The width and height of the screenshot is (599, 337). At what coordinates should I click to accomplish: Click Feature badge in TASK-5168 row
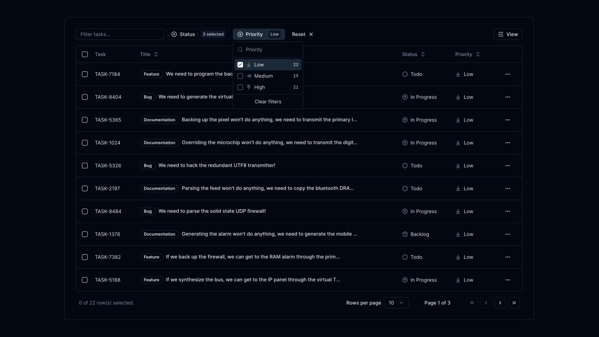pos(151,280)
